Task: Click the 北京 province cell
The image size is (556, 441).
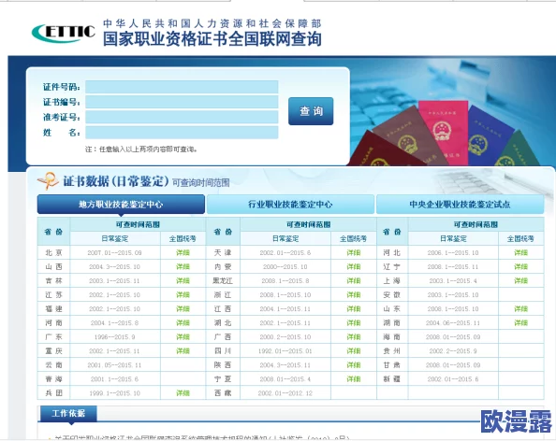Action: point(54,252)
